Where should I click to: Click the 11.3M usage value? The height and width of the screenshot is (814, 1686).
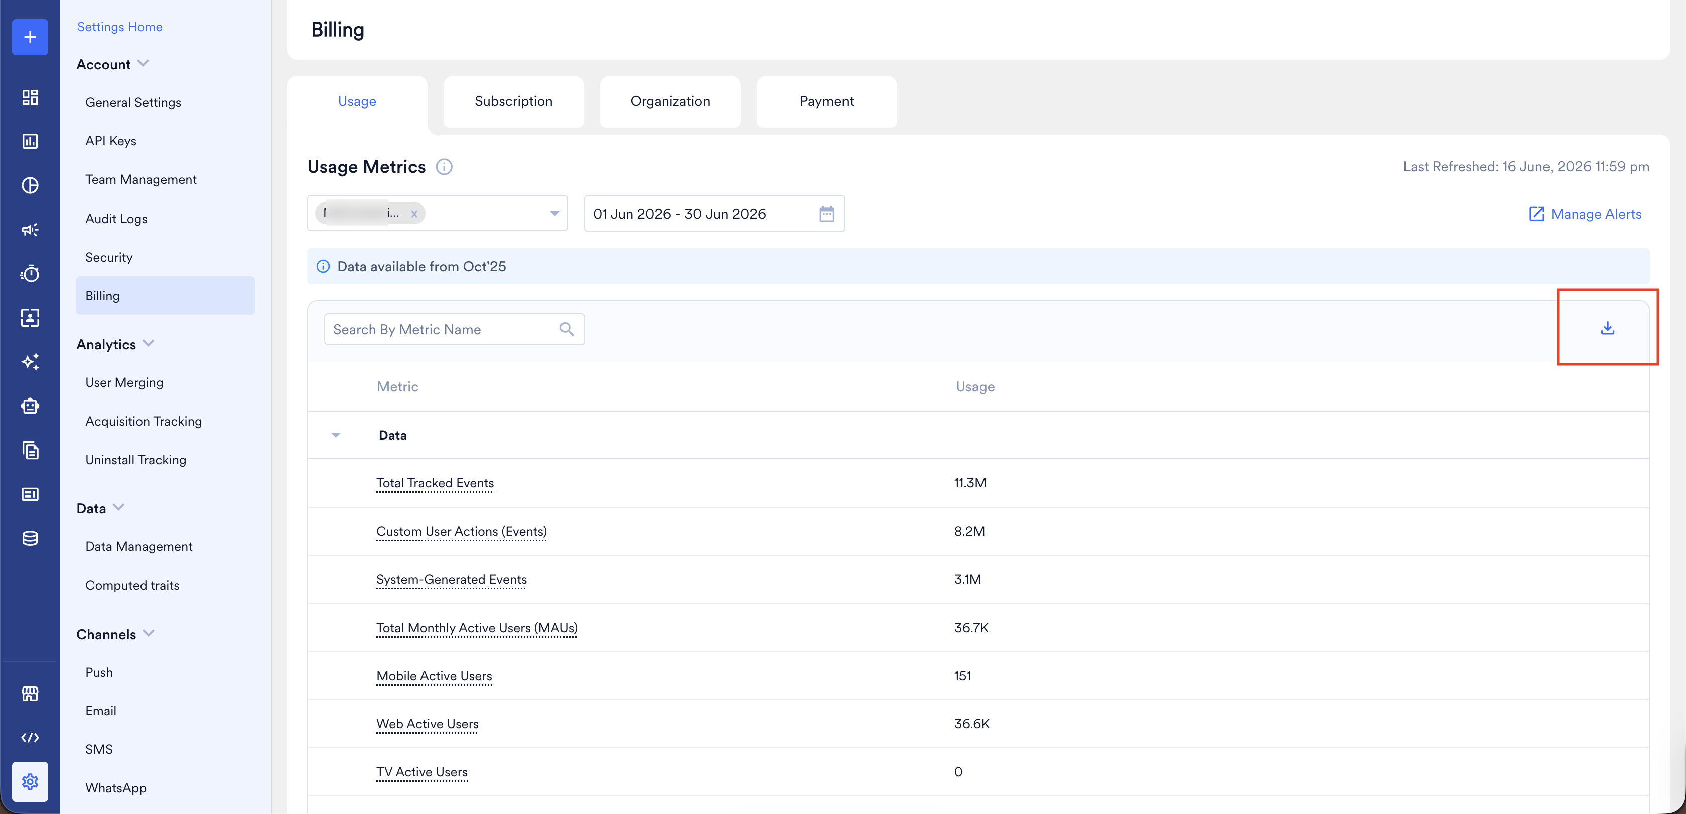coord(970,483)
